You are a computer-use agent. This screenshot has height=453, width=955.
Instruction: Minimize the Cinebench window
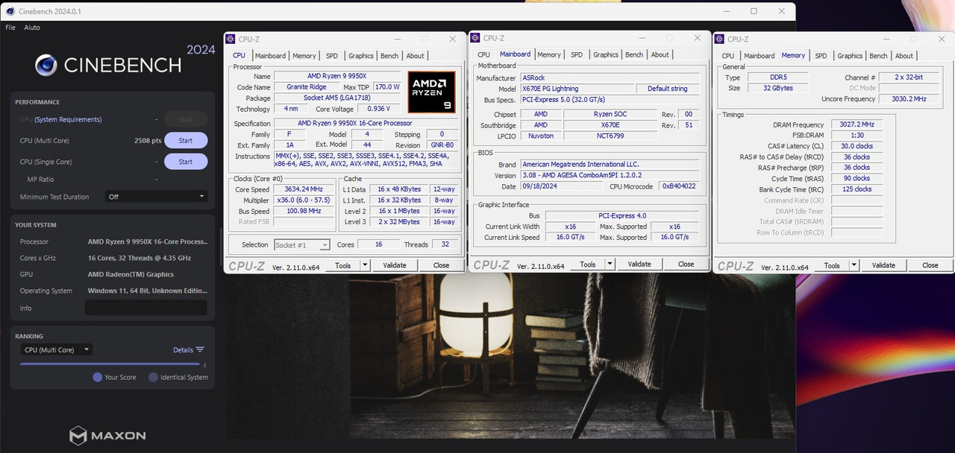click(726, 11)
